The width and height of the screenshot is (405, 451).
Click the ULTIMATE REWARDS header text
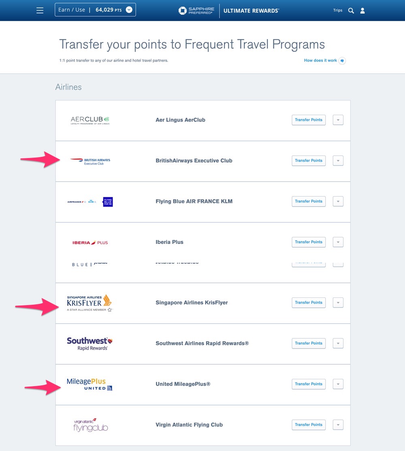coord(251,11)
